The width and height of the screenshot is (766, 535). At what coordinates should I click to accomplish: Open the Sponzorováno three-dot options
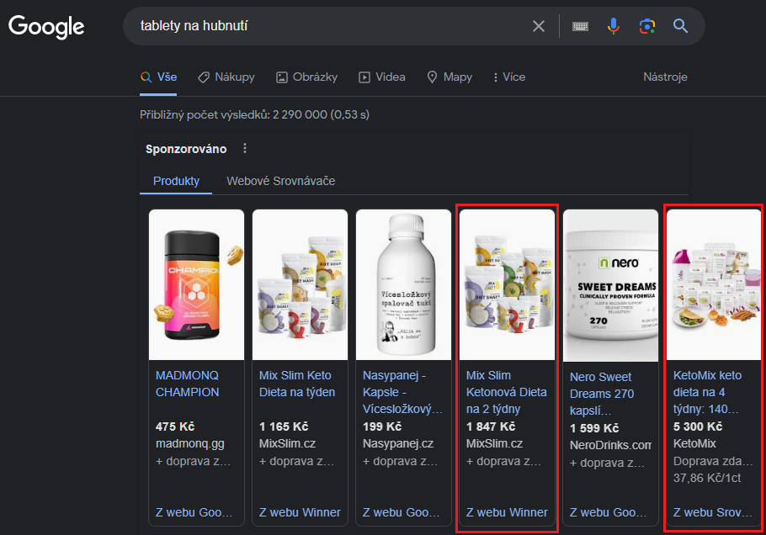[x=245, y=148]
